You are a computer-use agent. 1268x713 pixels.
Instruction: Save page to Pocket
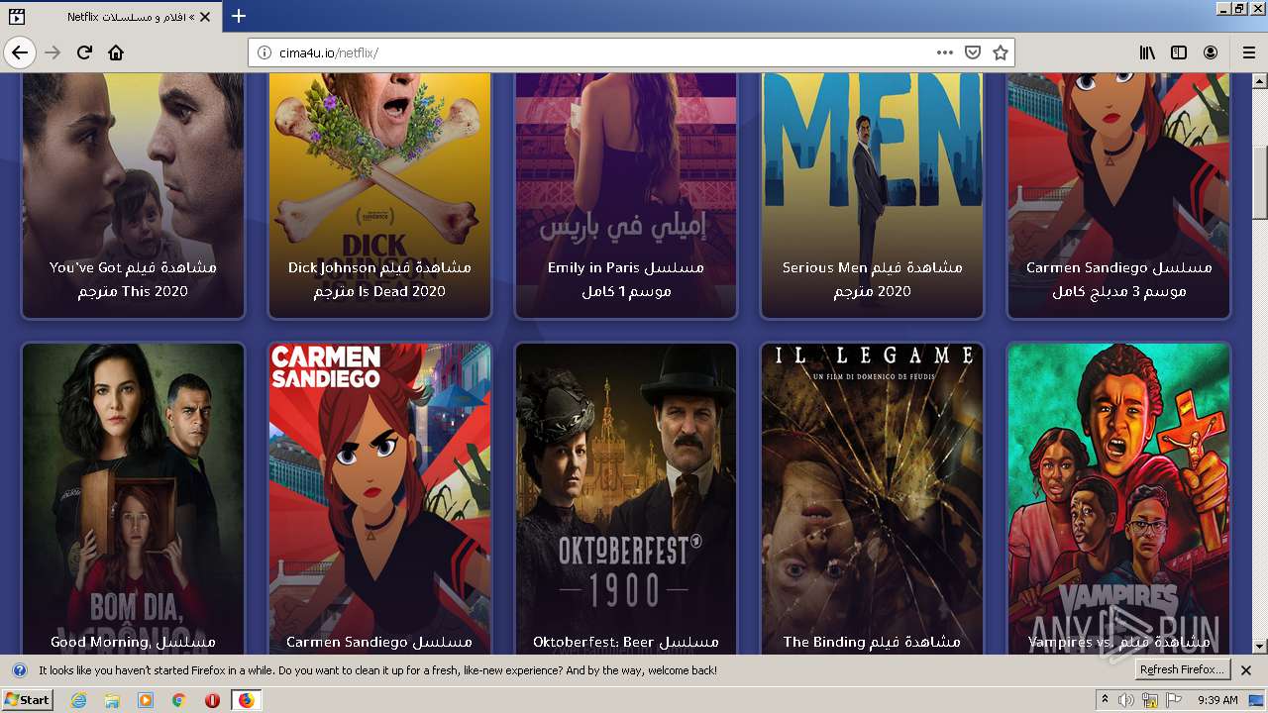[973, 52]
